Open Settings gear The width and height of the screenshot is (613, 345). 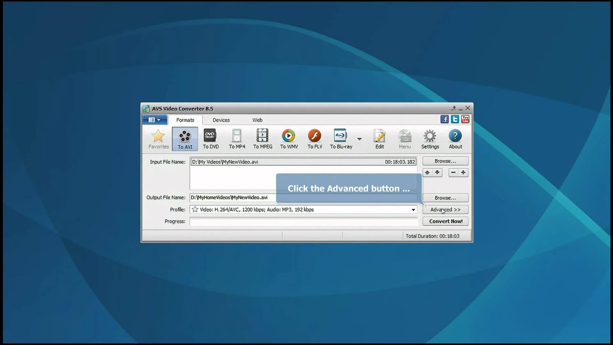tap(430, 139)
